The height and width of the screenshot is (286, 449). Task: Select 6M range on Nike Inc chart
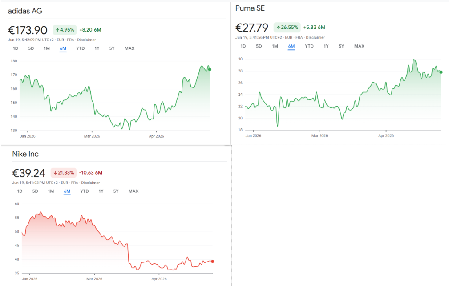[67, 191]
